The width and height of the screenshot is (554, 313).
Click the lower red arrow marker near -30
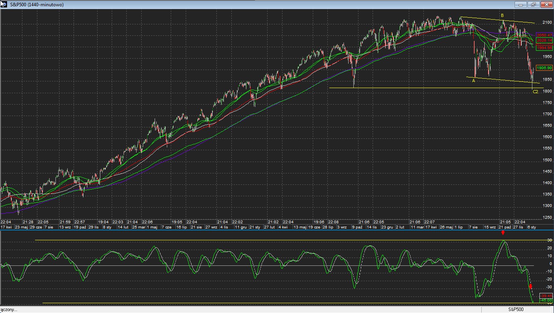point(530,286)
